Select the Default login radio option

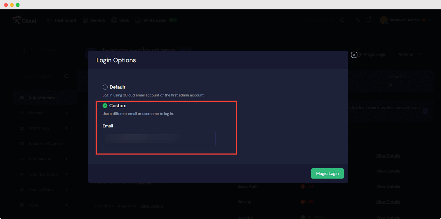point(105,87)
